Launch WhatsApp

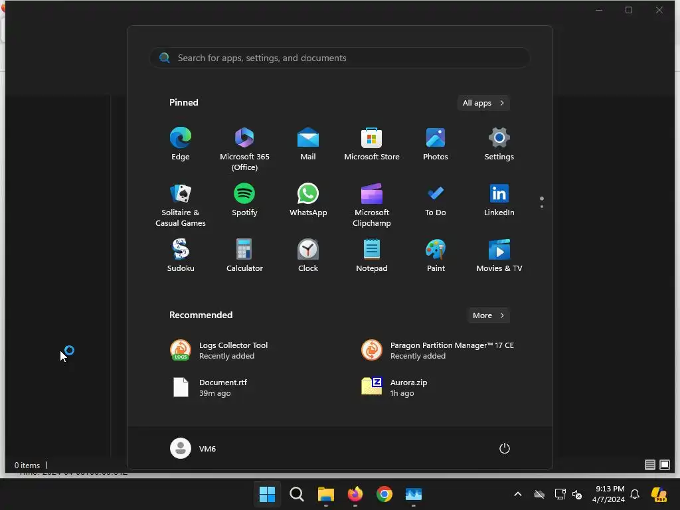(x=308, y=199)
